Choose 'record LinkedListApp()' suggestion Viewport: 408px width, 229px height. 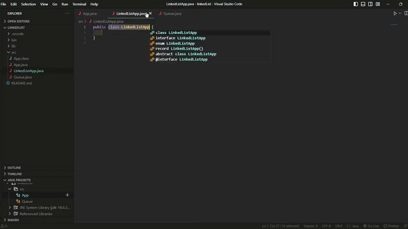coord(210,49)
